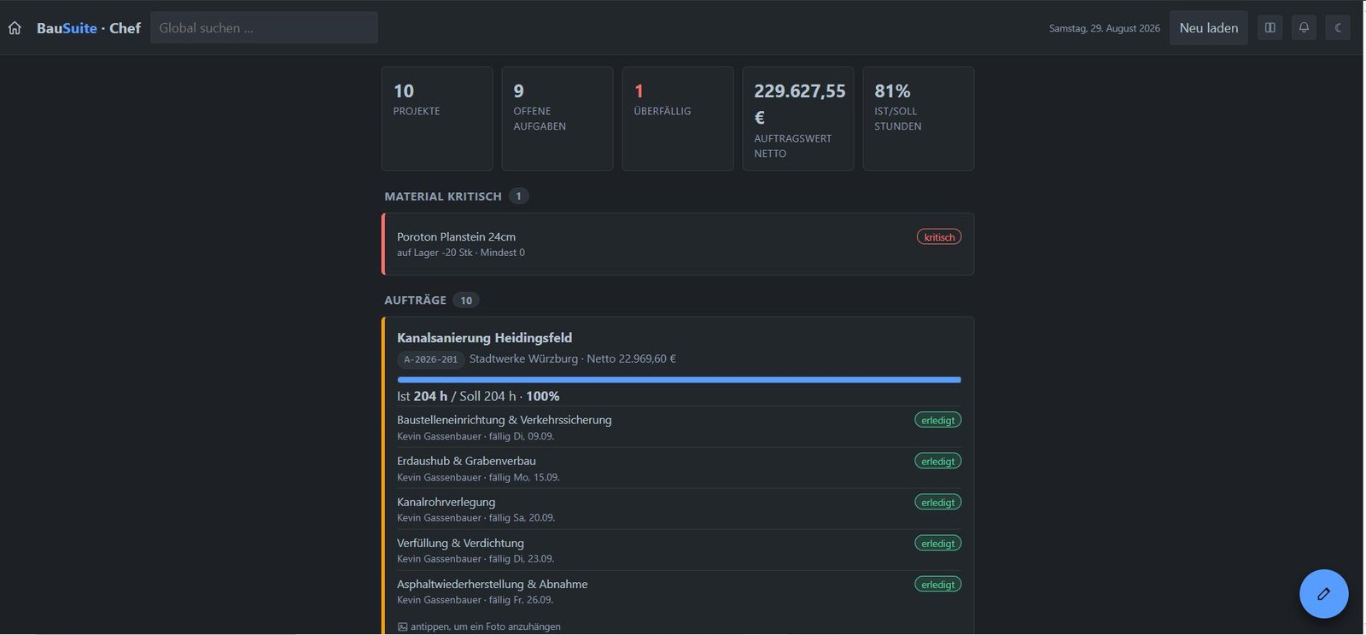The image size is (1366, 635).
Task: Open notifications bell icon
Action: coord(1304,28)
